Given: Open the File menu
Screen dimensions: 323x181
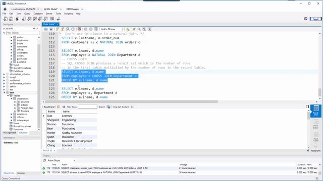Looking at the screenshot, I should pyautogui.click(x=5, y=14).
